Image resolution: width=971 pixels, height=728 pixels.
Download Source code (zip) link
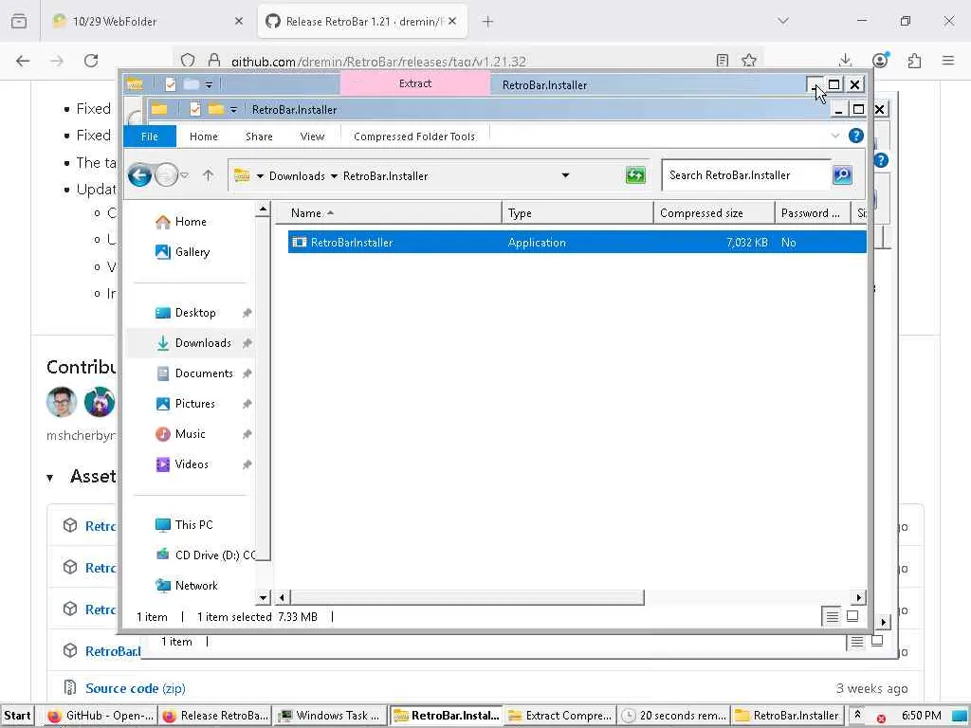135,688
